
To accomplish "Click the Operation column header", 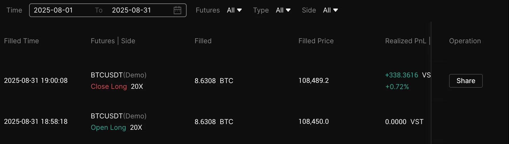I will (x=465, y=41).
